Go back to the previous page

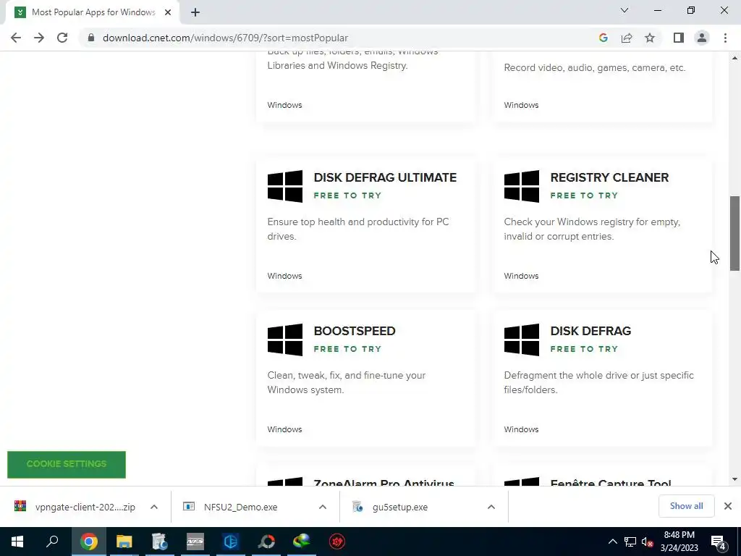pyautogui.click(x=16, y=38)
